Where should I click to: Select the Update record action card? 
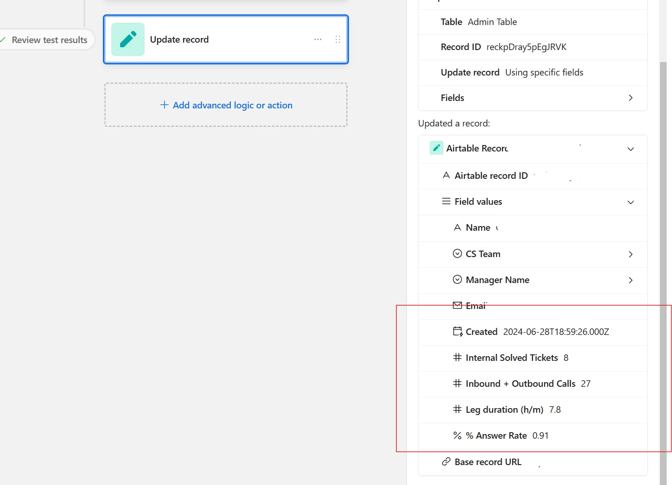point(226,39)
